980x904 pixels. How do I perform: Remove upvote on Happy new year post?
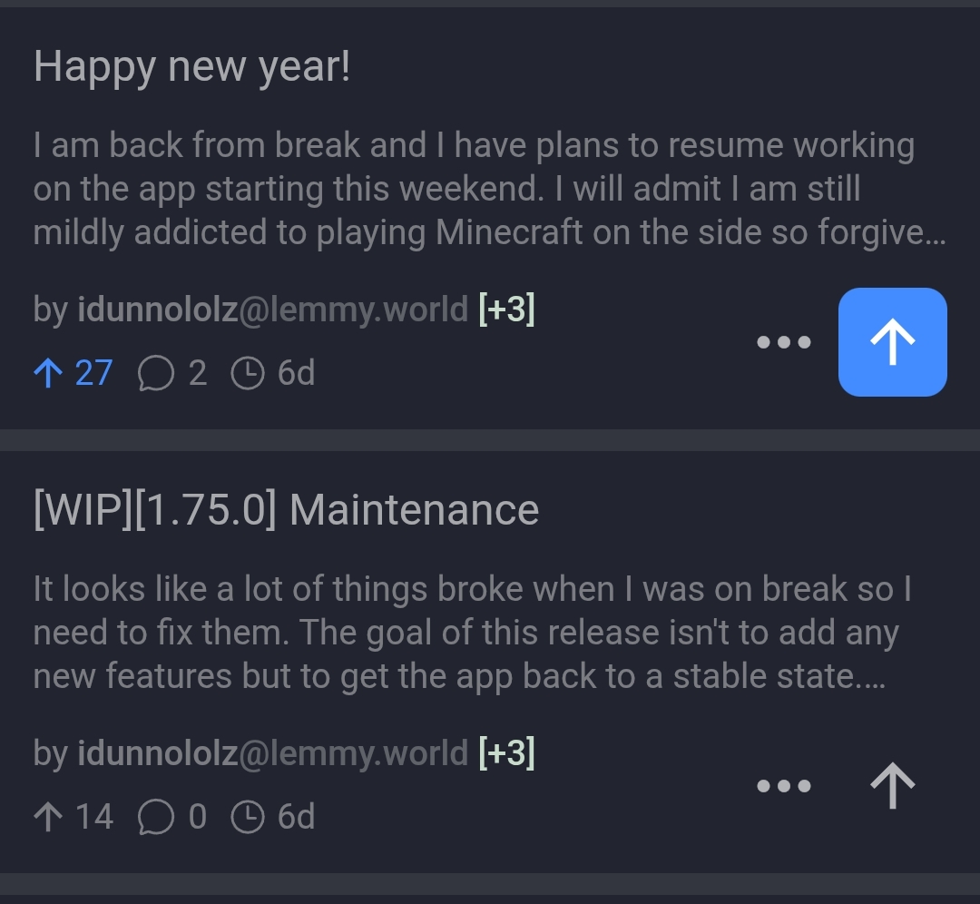coord(892,342)
